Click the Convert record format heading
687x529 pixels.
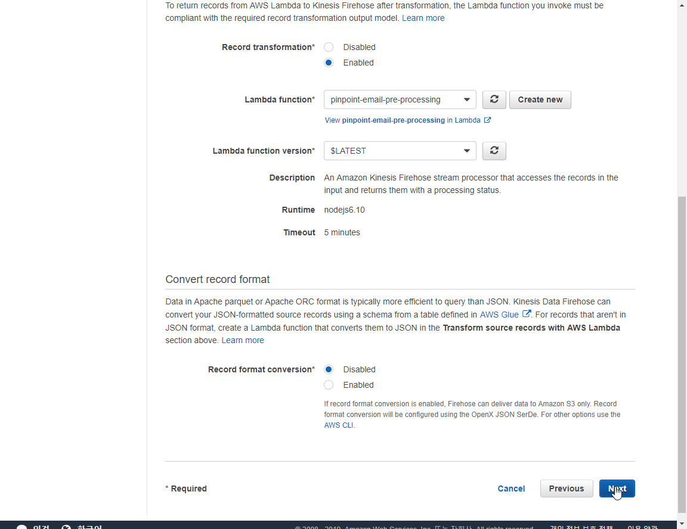pyautogui.click(x=217, y=279)
